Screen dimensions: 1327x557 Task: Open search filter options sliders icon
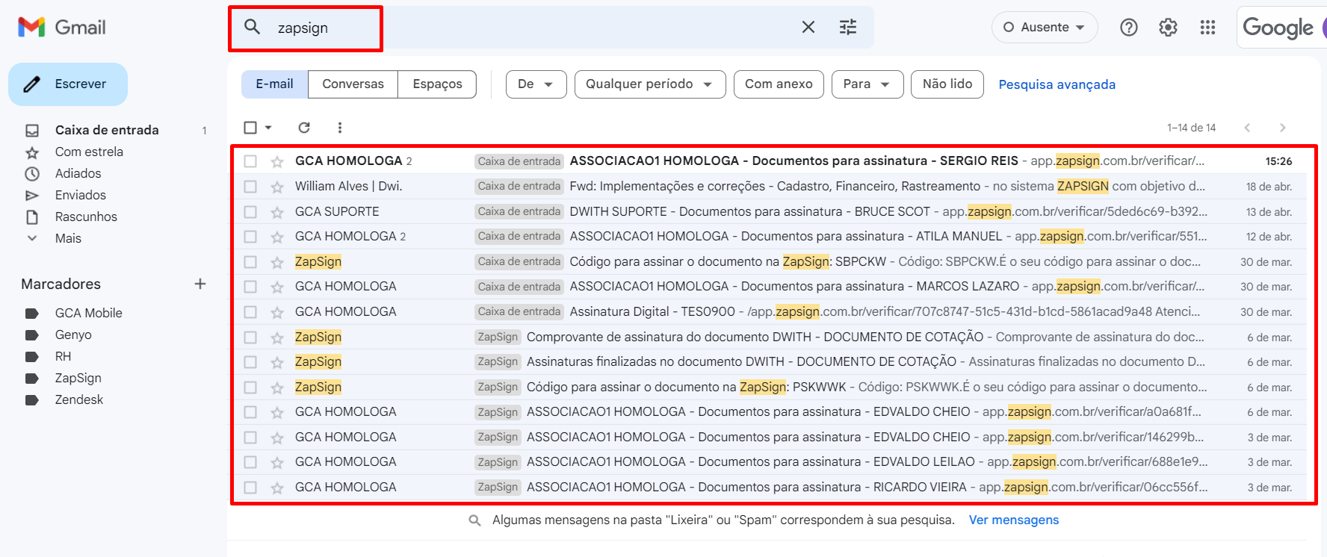[848, 27]
